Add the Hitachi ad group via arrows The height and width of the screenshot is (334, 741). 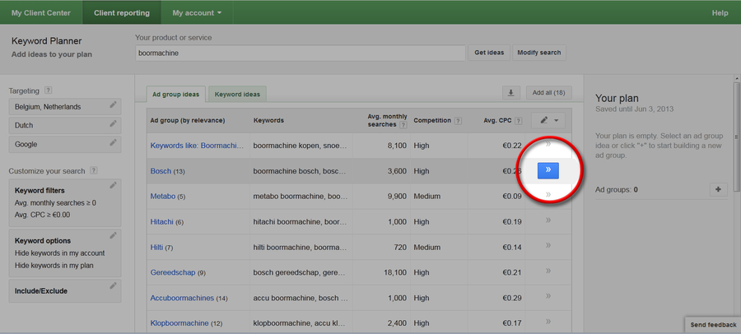tap(548, 220)
